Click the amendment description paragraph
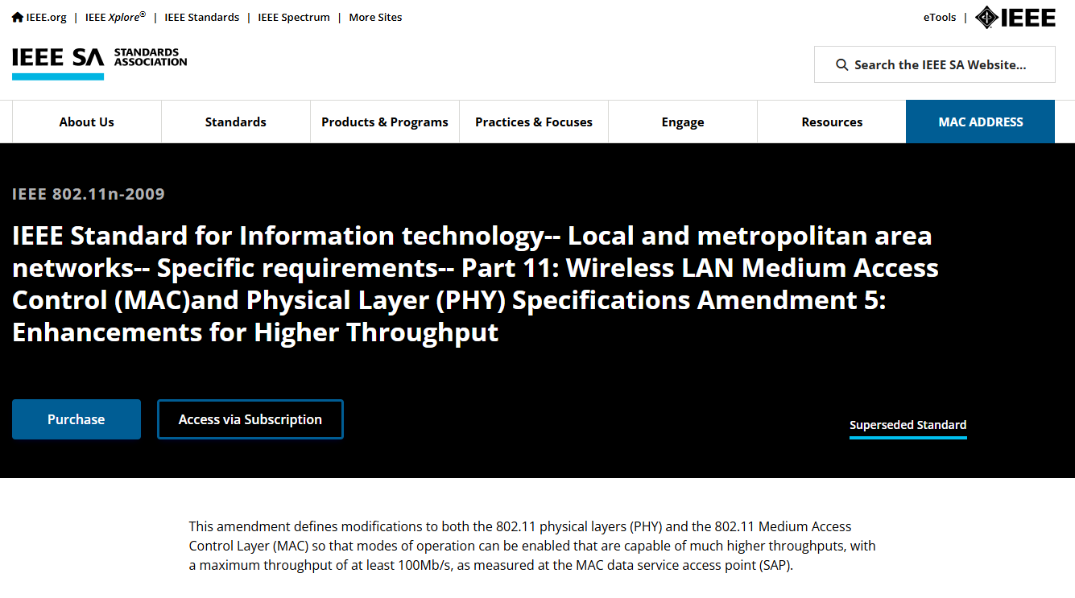This screenshot has height=598, width=1075. click(532, 546)
